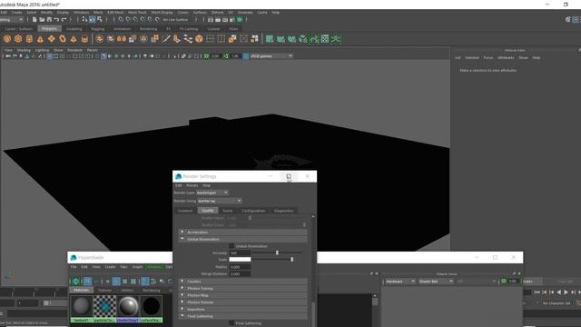581x327 pixels.
Task: Open the sRGB gamma view transform dropdown
Action: (271, 56)
